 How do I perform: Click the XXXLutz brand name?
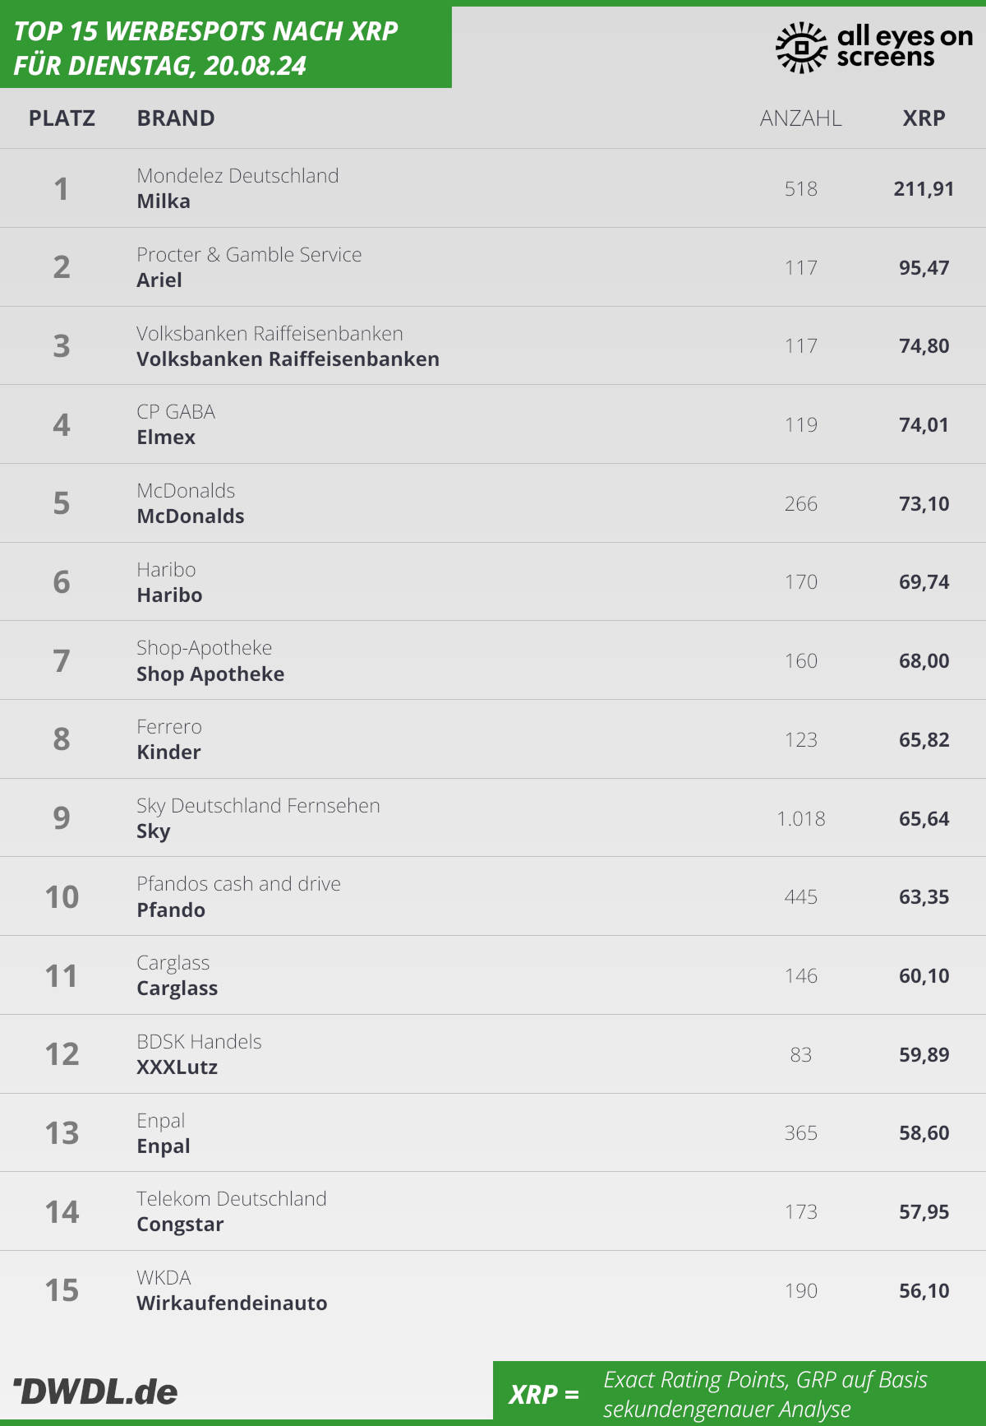pyautogui.click(x=177, y=1067)
